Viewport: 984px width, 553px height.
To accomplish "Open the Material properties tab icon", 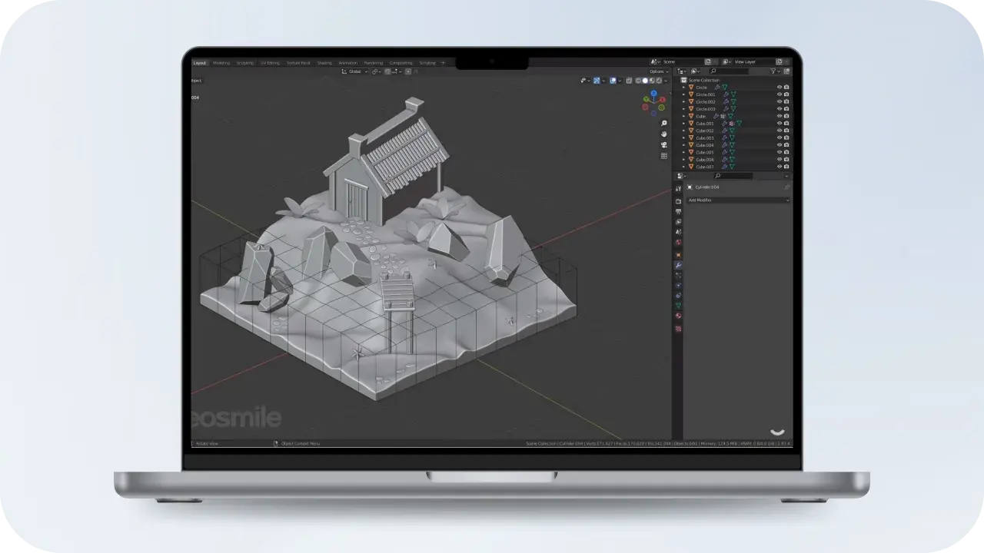I will click(x=678, y=316).
